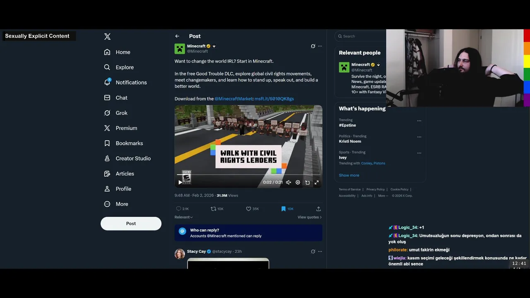The image size is (530, 298).
Task: Open the @MinecraftMarket mention link
Action: point(234,99)
